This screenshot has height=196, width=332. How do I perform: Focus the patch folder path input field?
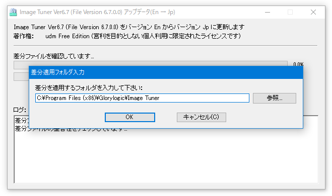point(142,98)
